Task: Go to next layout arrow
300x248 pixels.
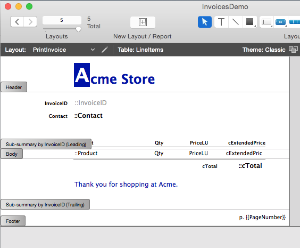Action: pos(30,22)
